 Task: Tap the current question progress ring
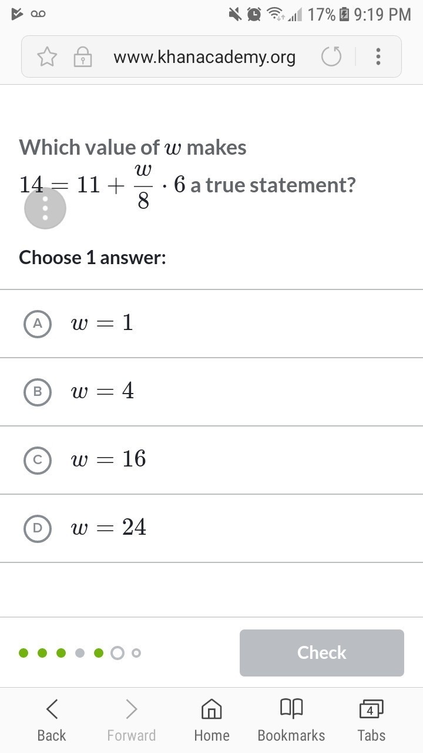coord(117,653)
